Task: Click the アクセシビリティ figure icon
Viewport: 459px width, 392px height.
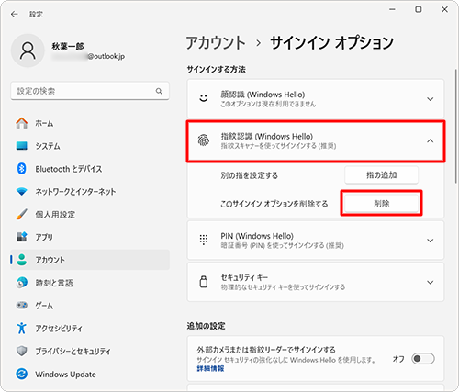Action: [x=22, y=328]
